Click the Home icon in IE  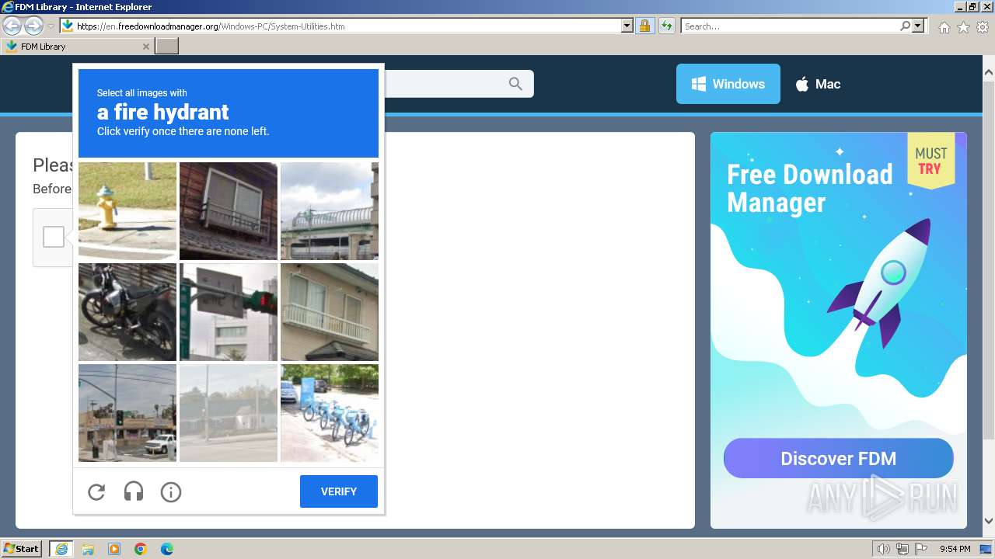point(944,27)
